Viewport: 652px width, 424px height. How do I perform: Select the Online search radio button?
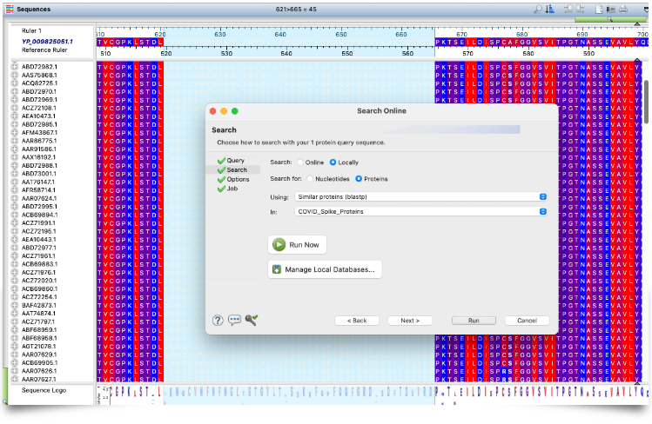[x=301, y=162]
